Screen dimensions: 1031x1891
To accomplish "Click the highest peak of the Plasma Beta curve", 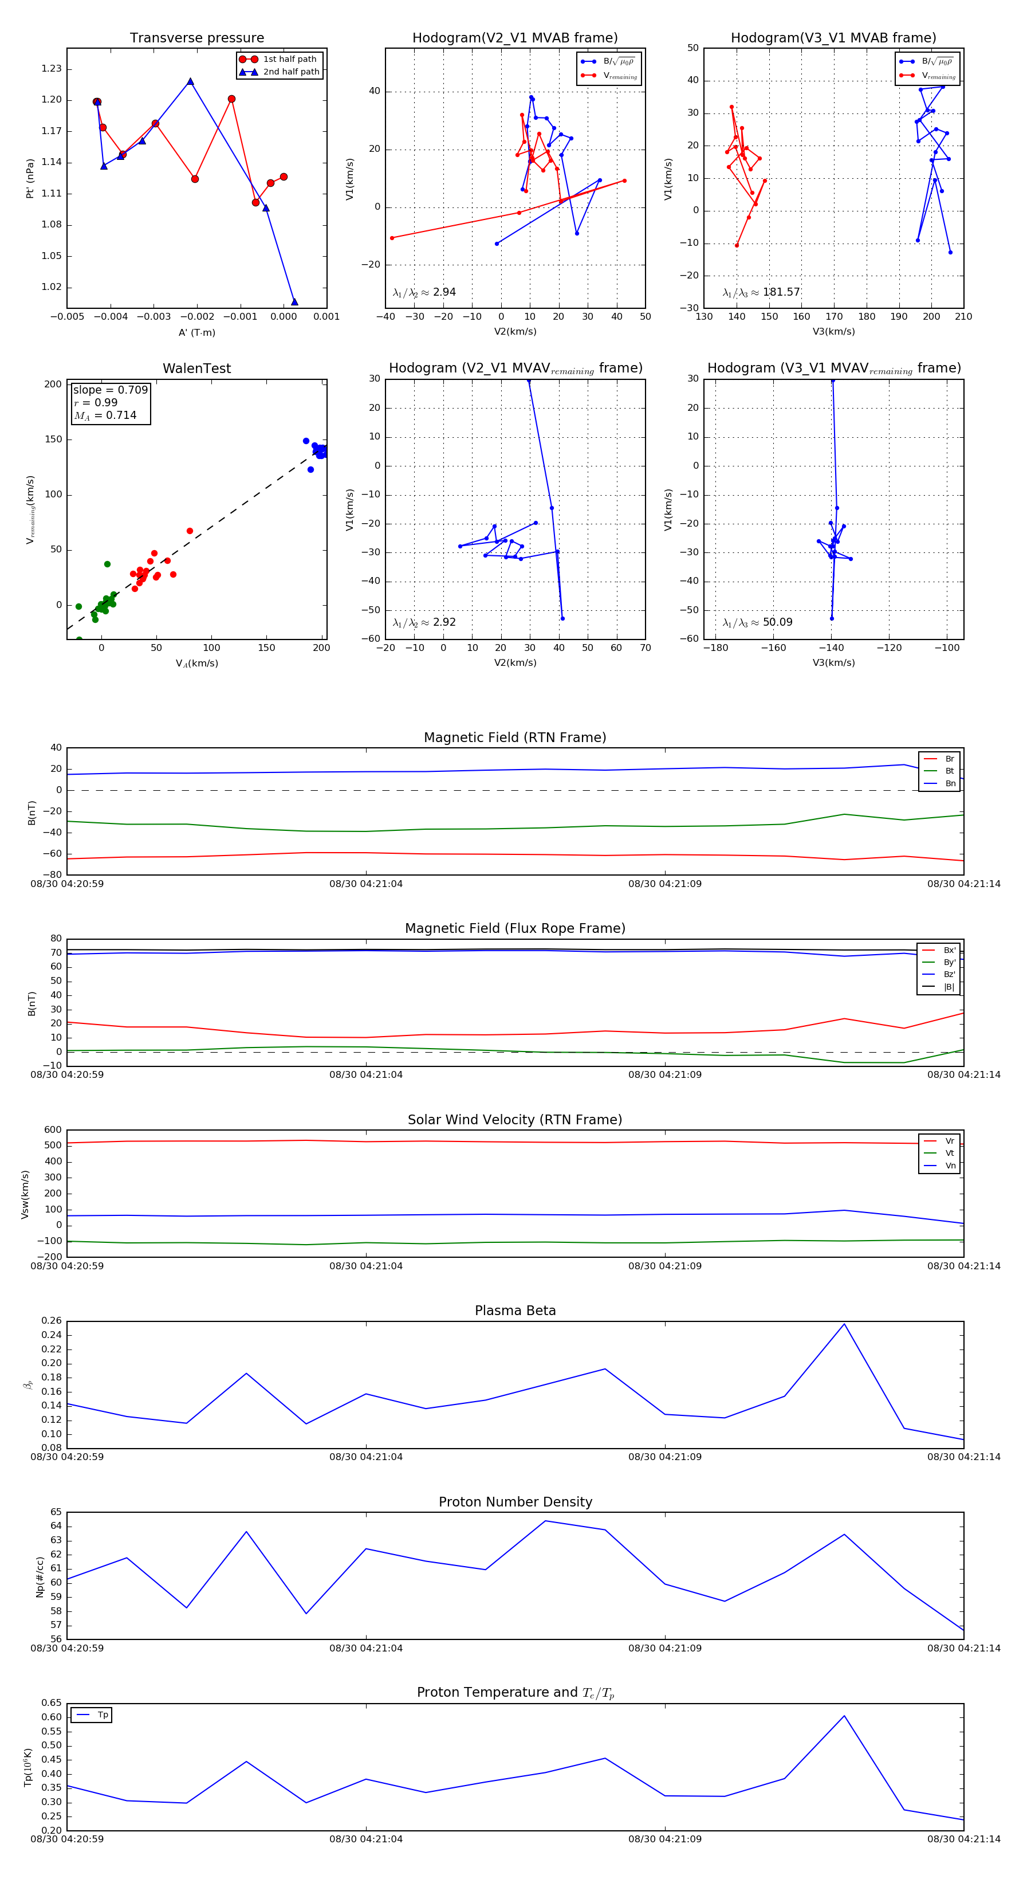I will tap(844, 1324).
